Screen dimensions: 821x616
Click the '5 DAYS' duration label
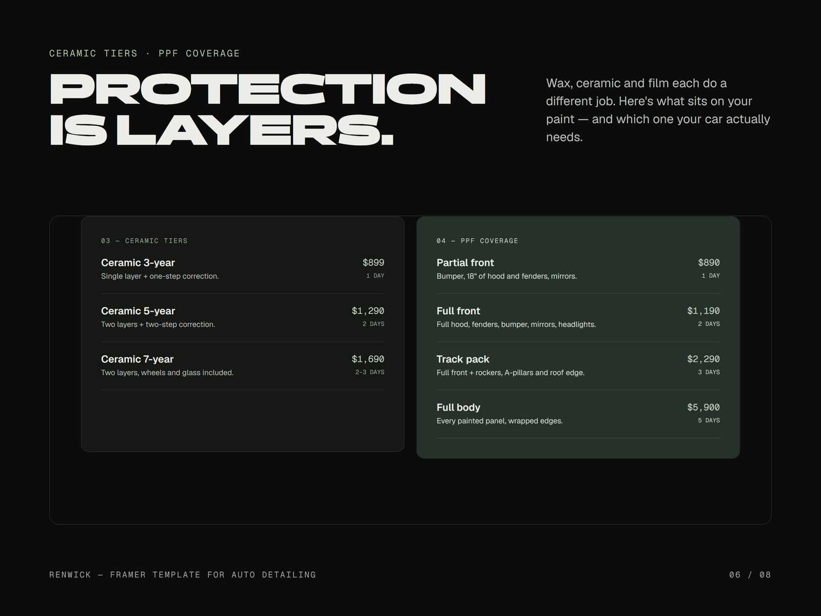click(x=709, y=420)
